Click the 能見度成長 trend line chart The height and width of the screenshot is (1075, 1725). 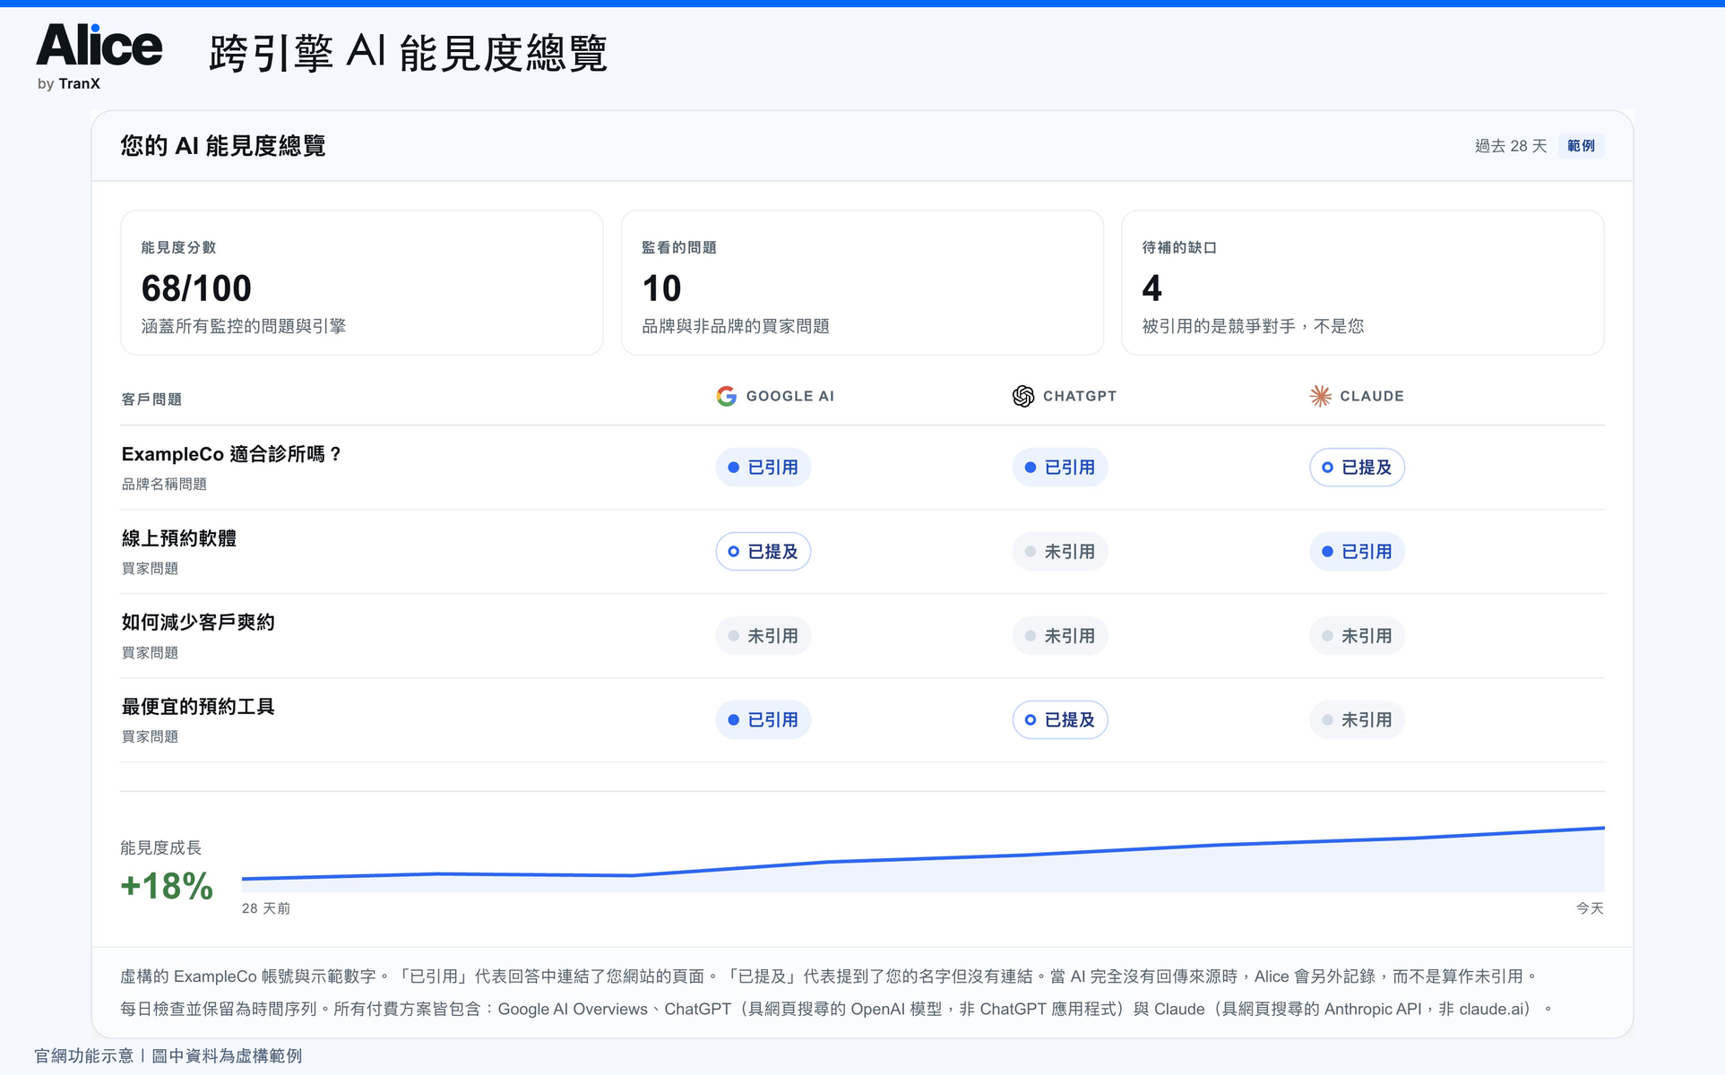tap(923, 859)
